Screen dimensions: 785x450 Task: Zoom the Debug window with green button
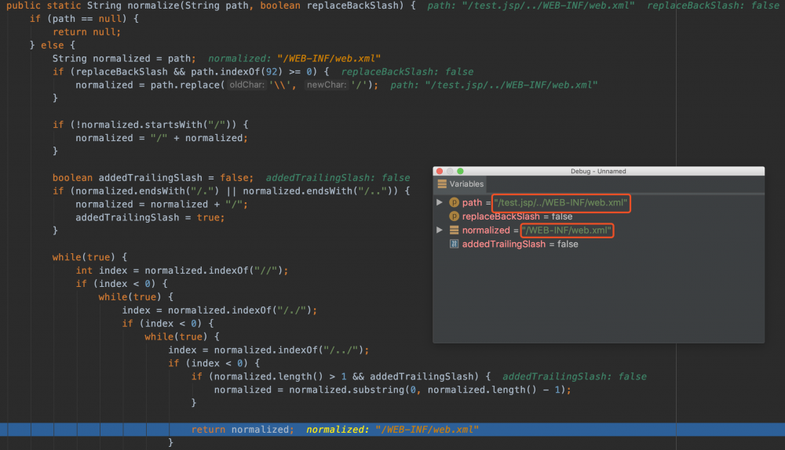pyautogui.click(x=460, y=171)
